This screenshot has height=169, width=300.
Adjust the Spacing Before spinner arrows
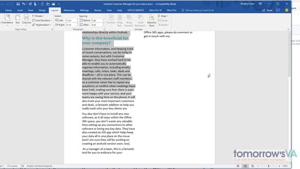pos(103,20)
